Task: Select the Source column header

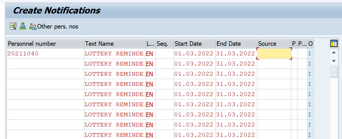Action: 274,44
